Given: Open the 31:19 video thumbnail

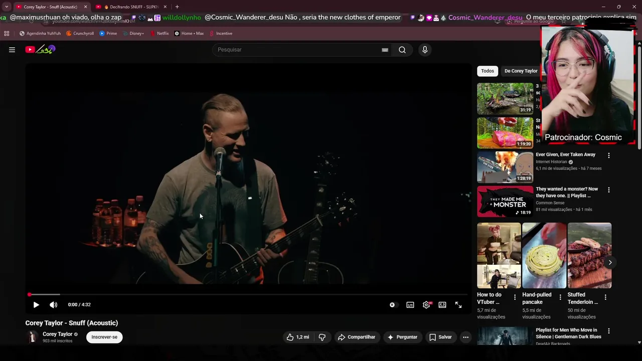Looking at the screenshot, I should (x=505, y=98).
